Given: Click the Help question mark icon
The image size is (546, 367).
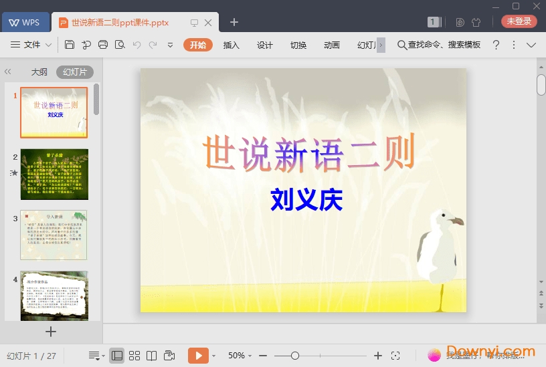Looking at the screenshot, I should [x=496, y=45].
